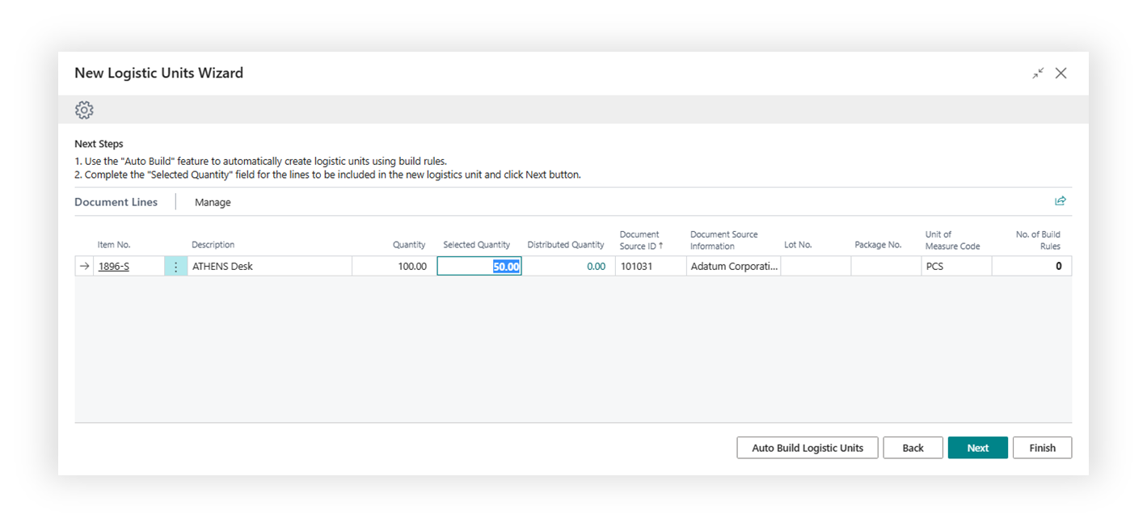This screenshot has height=527, width=1147.
Task: Click the settings gear icon
Action: point(84,110)
